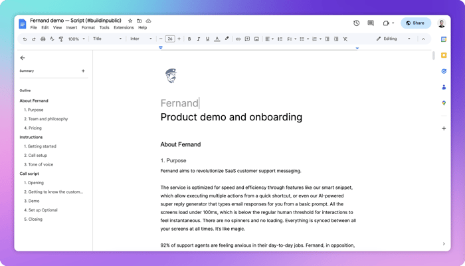This screenshot has width=465, height=266.
Task: Toggle italic formatting
Action: (x=199, y=39)
